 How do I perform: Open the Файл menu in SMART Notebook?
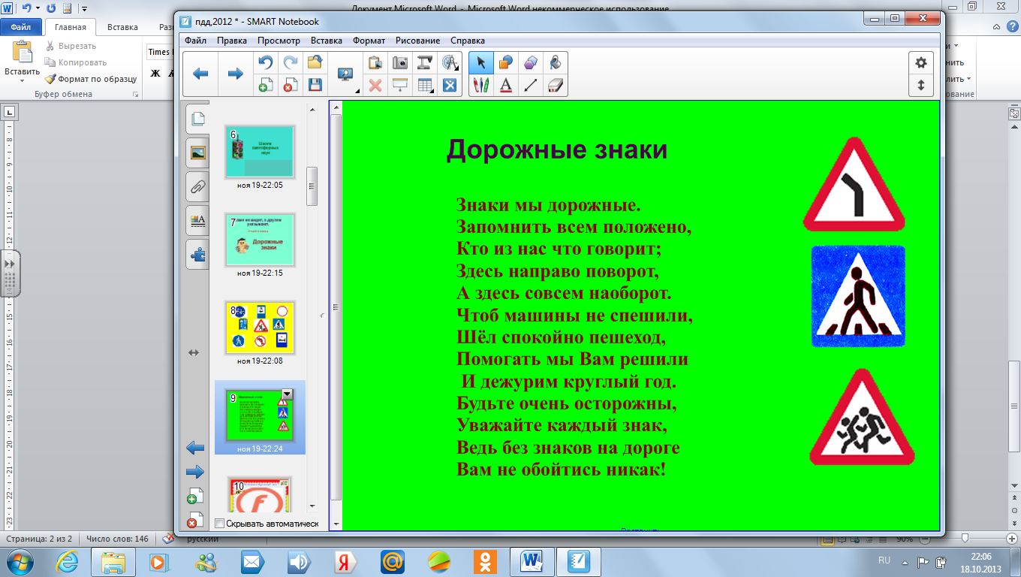[196, 41]
